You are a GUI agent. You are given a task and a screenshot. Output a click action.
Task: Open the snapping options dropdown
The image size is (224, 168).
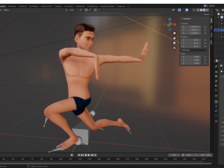(x=90, y=10)
